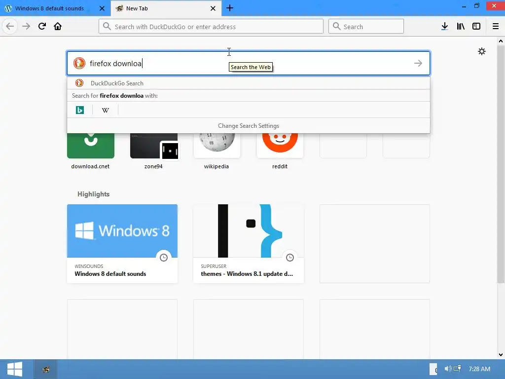Open new tab page preferences gear

point(481,51)
